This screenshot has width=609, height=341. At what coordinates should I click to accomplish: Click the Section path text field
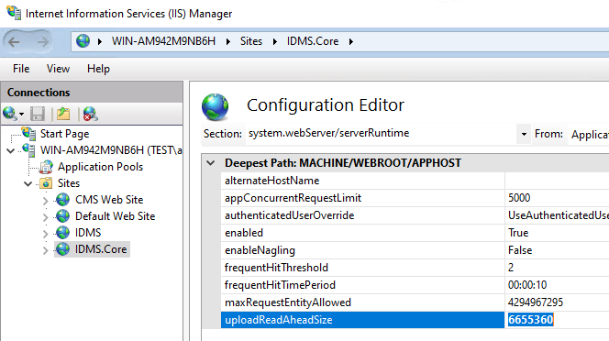pyautogui.click(x=381, y=134)
